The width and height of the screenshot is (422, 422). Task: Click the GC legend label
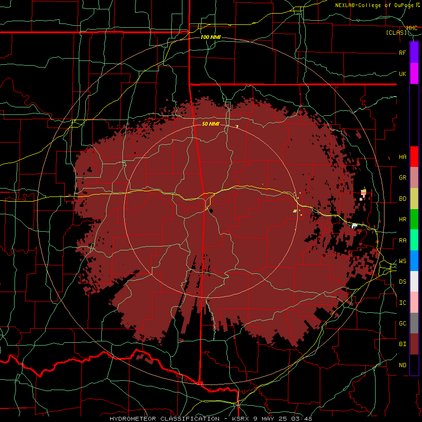[403, 324]
